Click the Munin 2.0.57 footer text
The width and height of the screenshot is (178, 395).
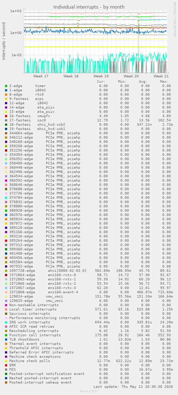pos(89,391)
